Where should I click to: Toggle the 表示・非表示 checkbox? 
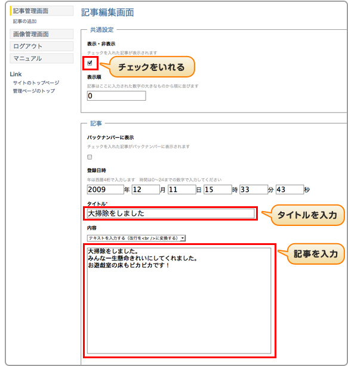tap(90, 63)
